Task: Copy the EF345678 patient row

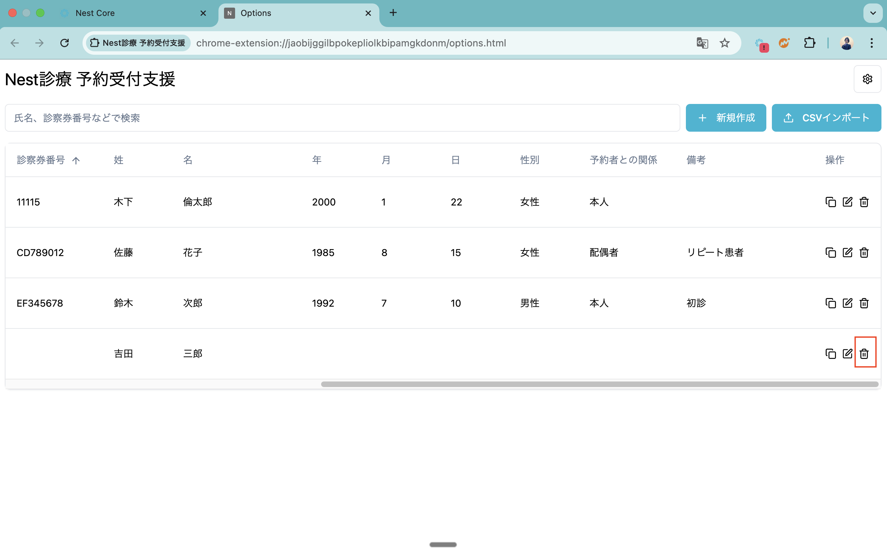Action: click(830, 303)
